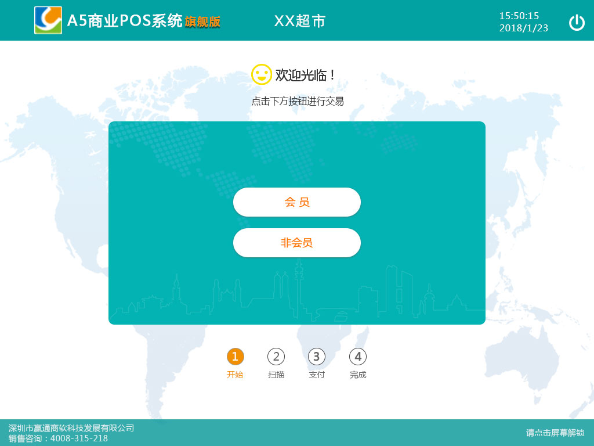The height and width of the screenshot is (446, 594).
Task: Click the 欢迎光临 welcome heading
Action: tap(305, 75)
